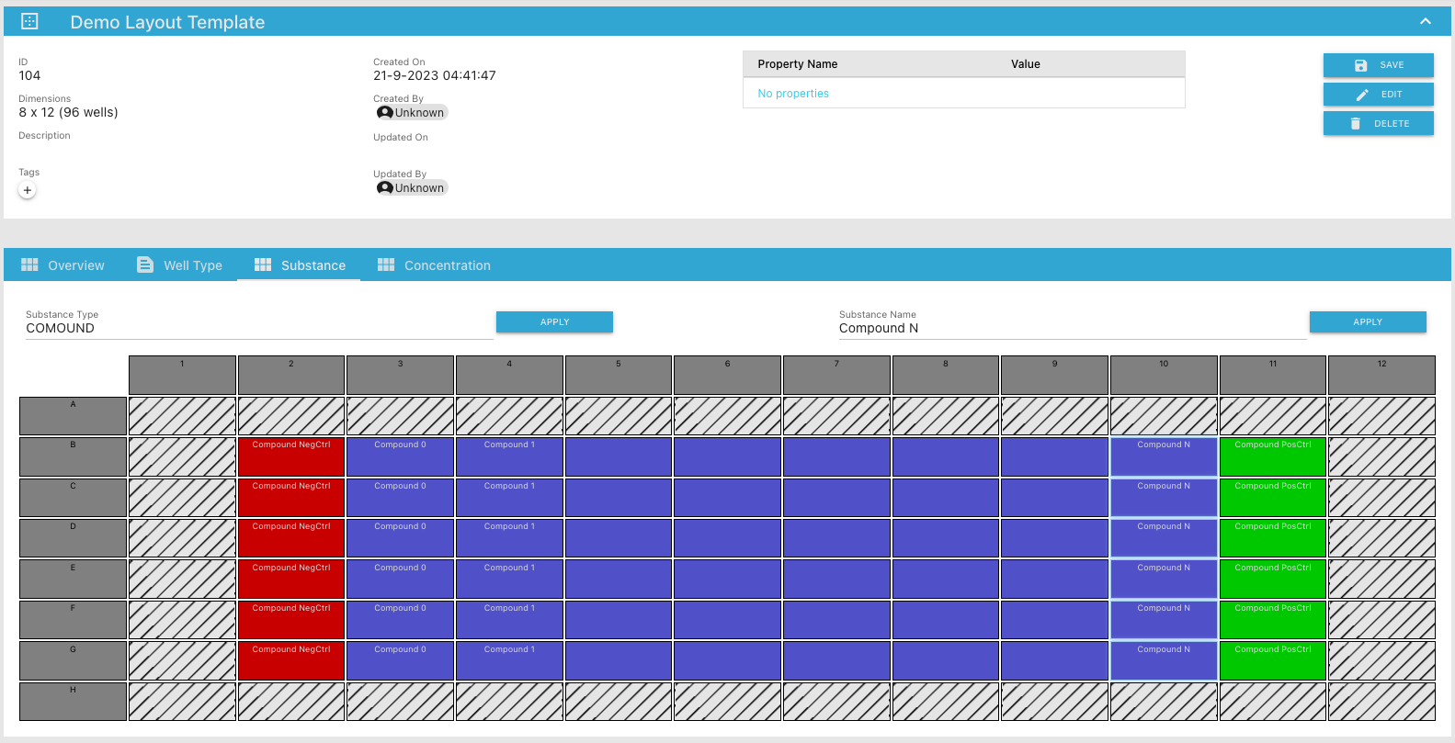
Task: Focus the Substance Name field
Action: coord(1071,328)
